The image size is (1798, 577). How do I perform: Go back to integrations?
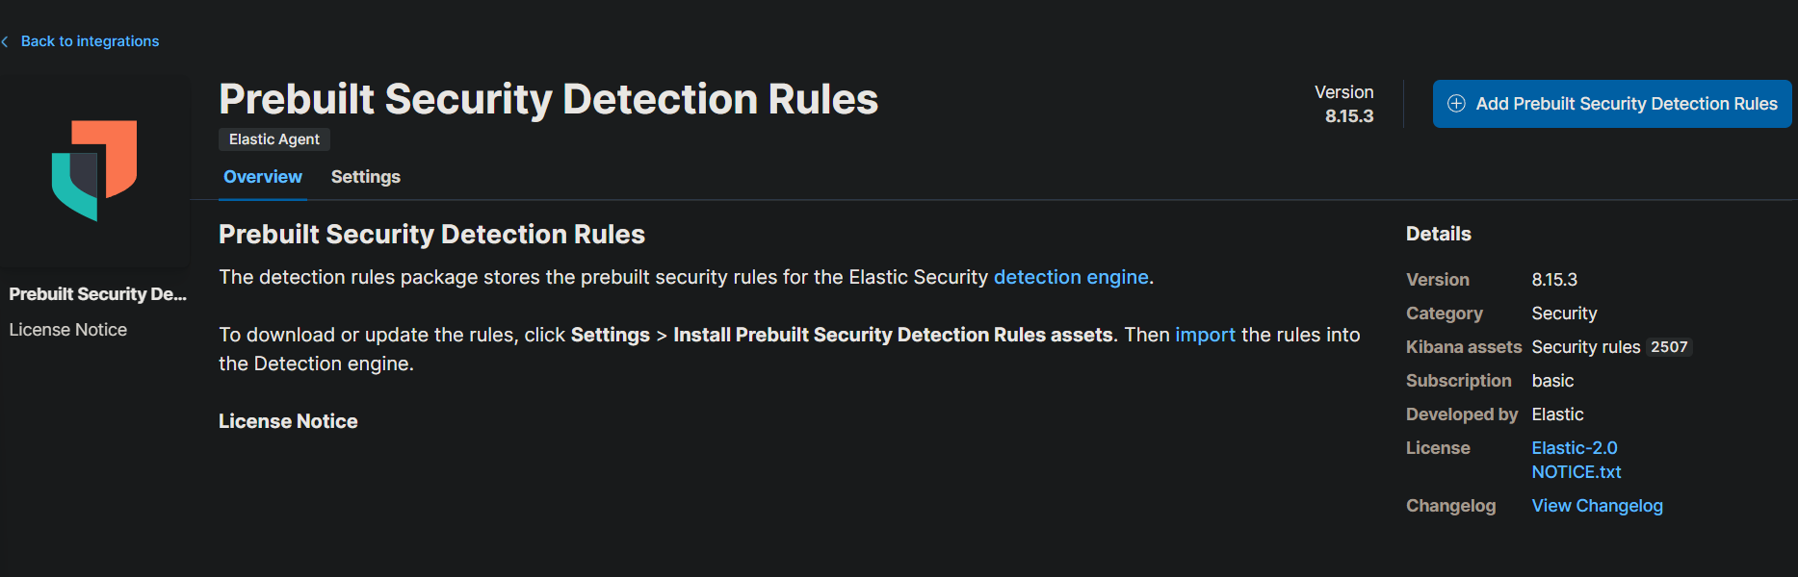coord(90,41)
